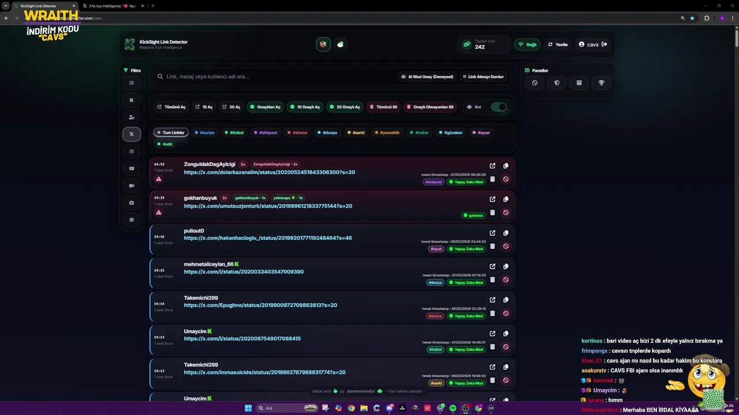739x415 pixels.
Task: Select the #dunya tag filter
Action: click(327, 133)
